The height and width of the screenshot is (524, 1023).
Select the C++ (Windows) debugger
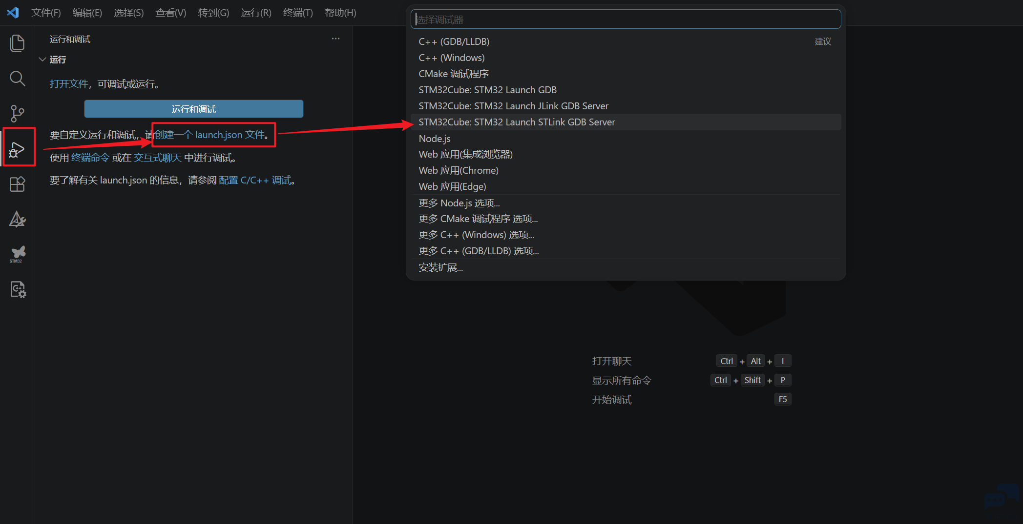626,58
